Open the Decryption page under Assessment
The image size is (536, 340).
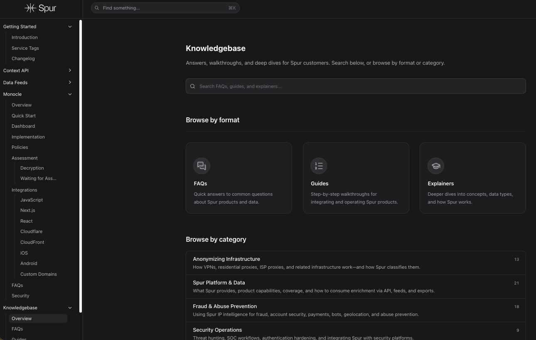[32, 168]
